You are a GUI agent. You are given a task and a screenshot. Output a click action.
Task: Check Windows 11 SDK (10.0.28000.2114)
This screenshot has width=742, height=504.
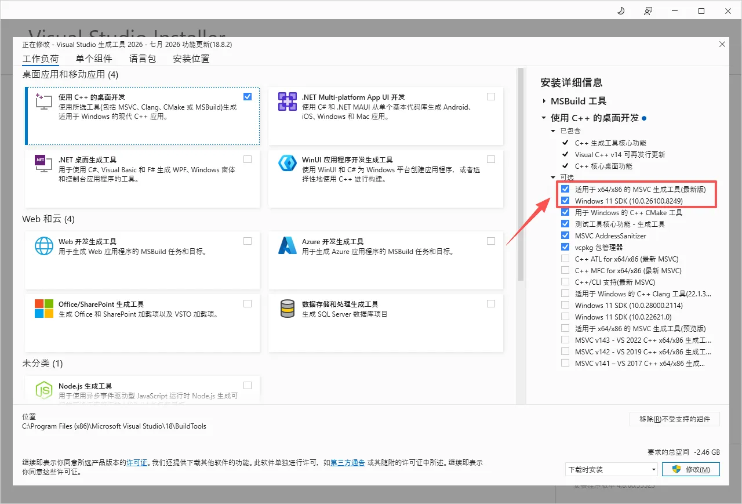[x=565, y=305]
